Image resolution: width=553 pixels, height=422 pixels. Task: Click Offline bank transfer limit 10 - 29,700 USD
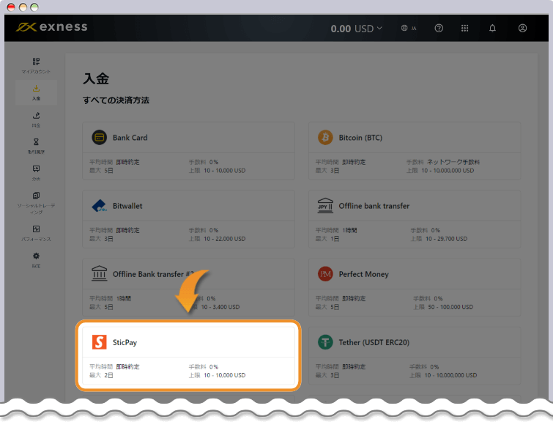click(447, 239)
